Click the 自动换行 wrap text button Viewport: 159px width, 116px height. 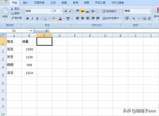pyautogui.click(x=109, y=11)
